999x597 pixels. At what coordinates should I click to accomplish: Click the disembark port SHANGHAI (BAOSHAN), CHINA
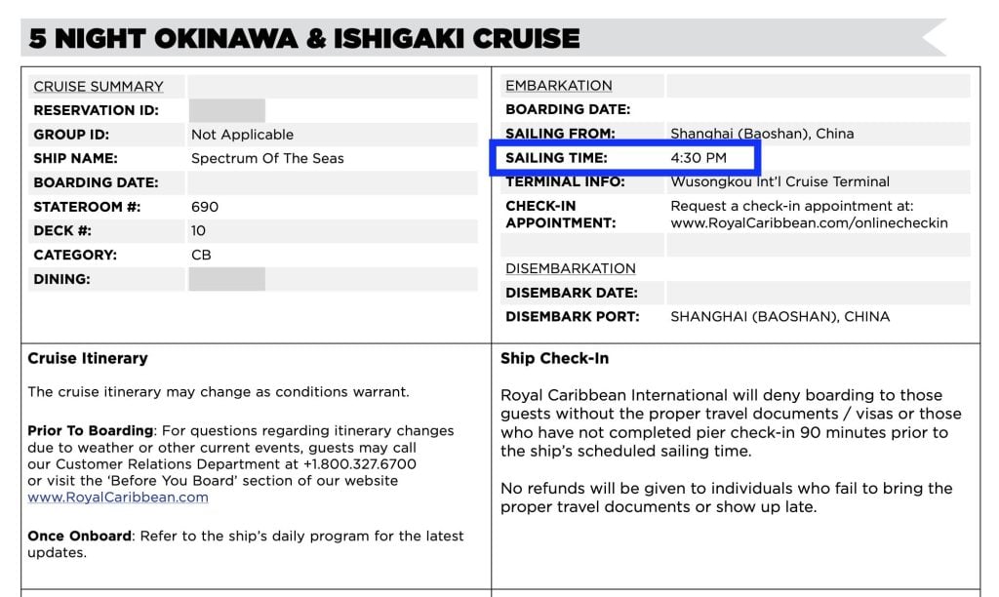coord(779,316)
